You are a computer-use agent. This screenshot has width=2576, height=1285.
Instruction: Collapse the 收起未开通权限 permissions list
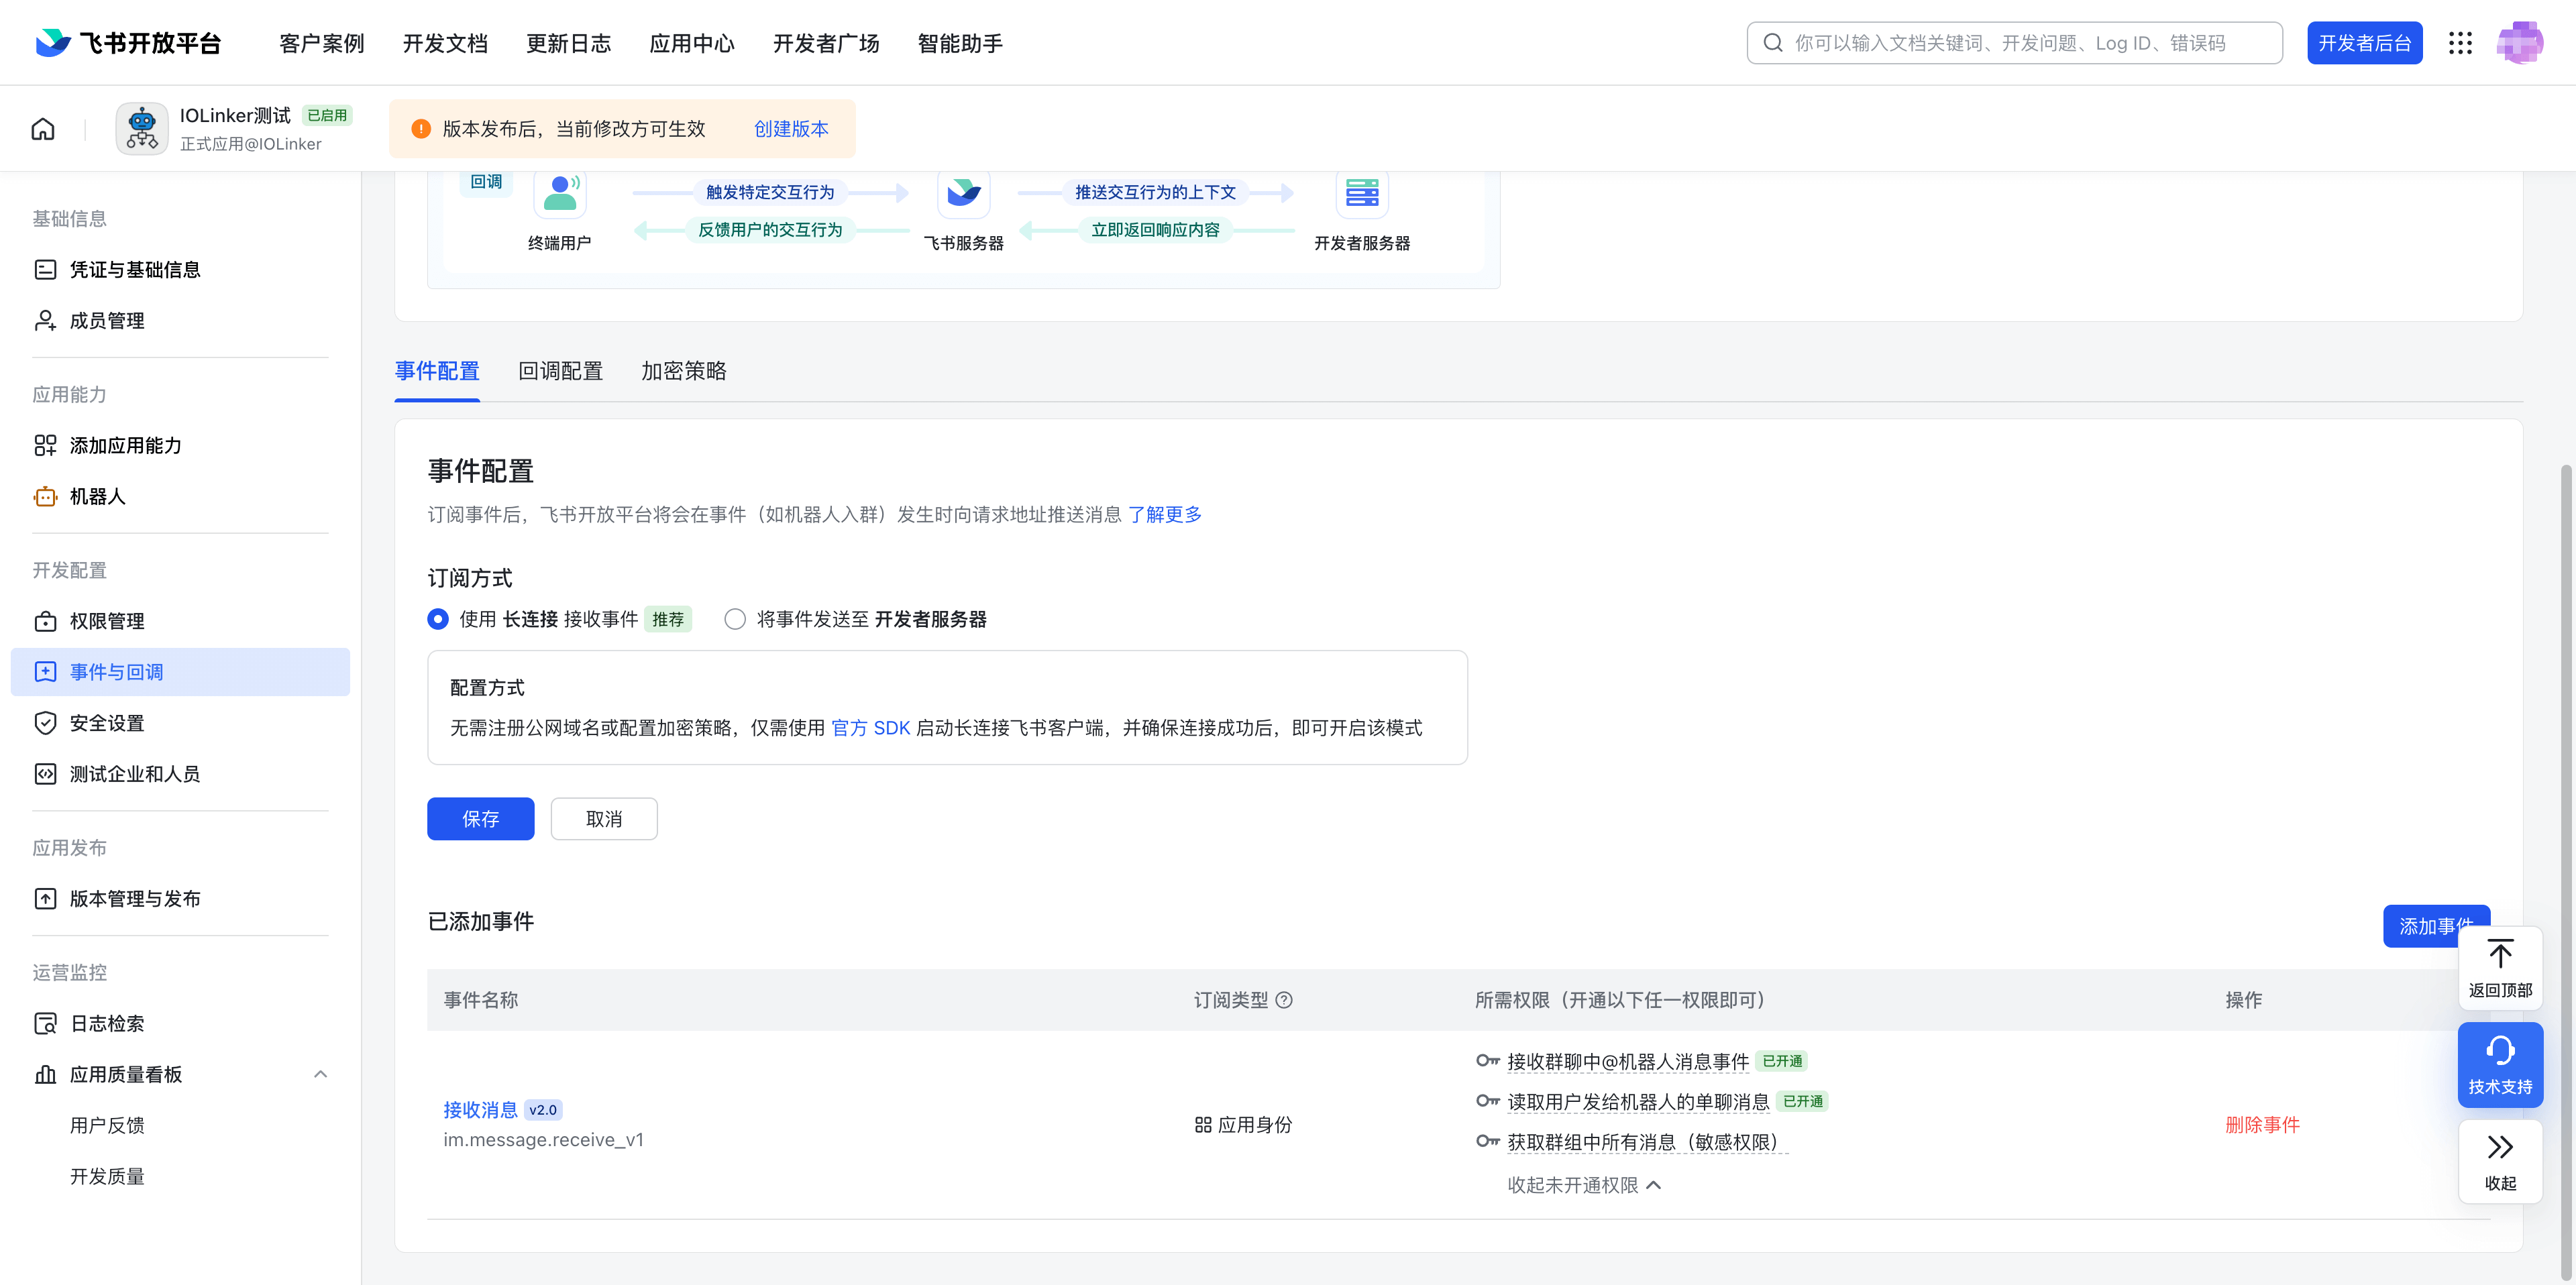point(1584,1185)
